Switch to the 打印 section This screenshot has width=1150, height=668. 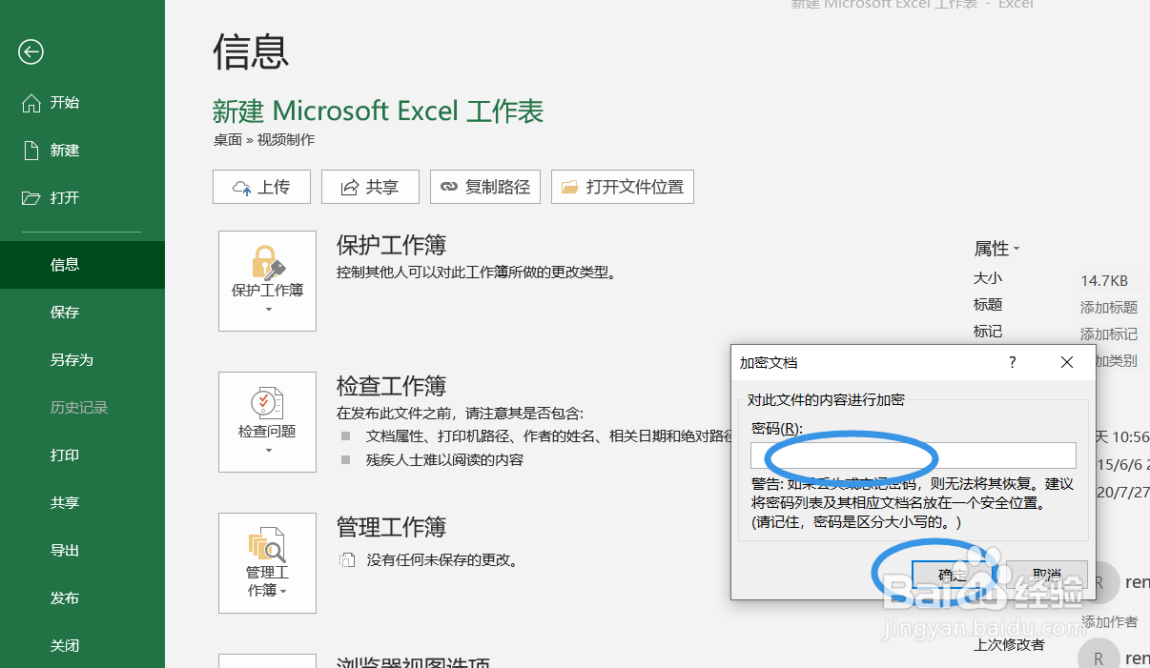(x=64, y=455)
